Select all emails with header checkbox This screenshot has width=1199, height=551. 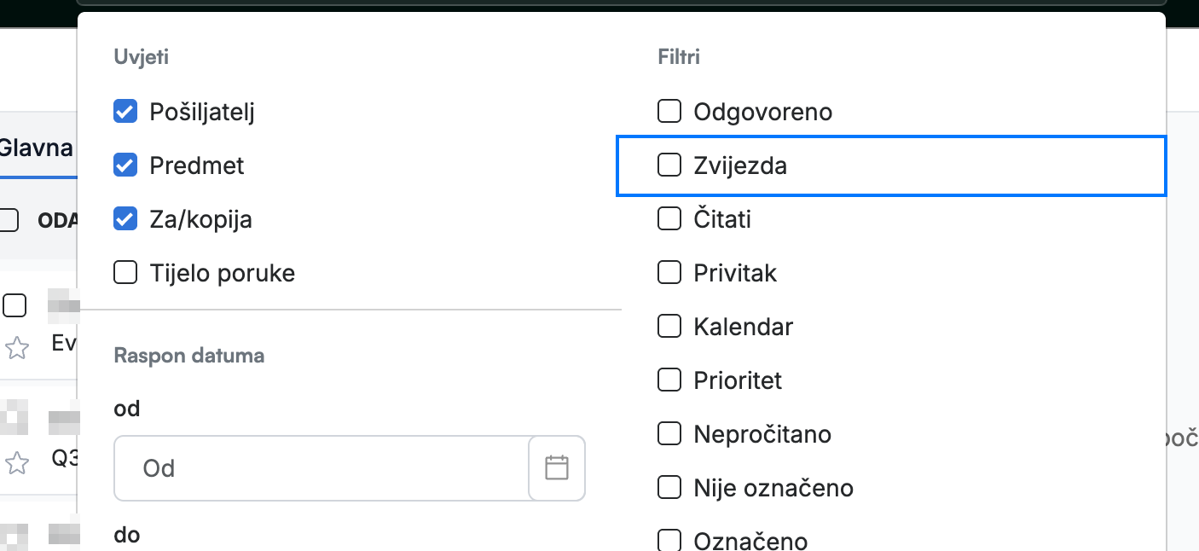pyautogui.click(x=9, y=220)
